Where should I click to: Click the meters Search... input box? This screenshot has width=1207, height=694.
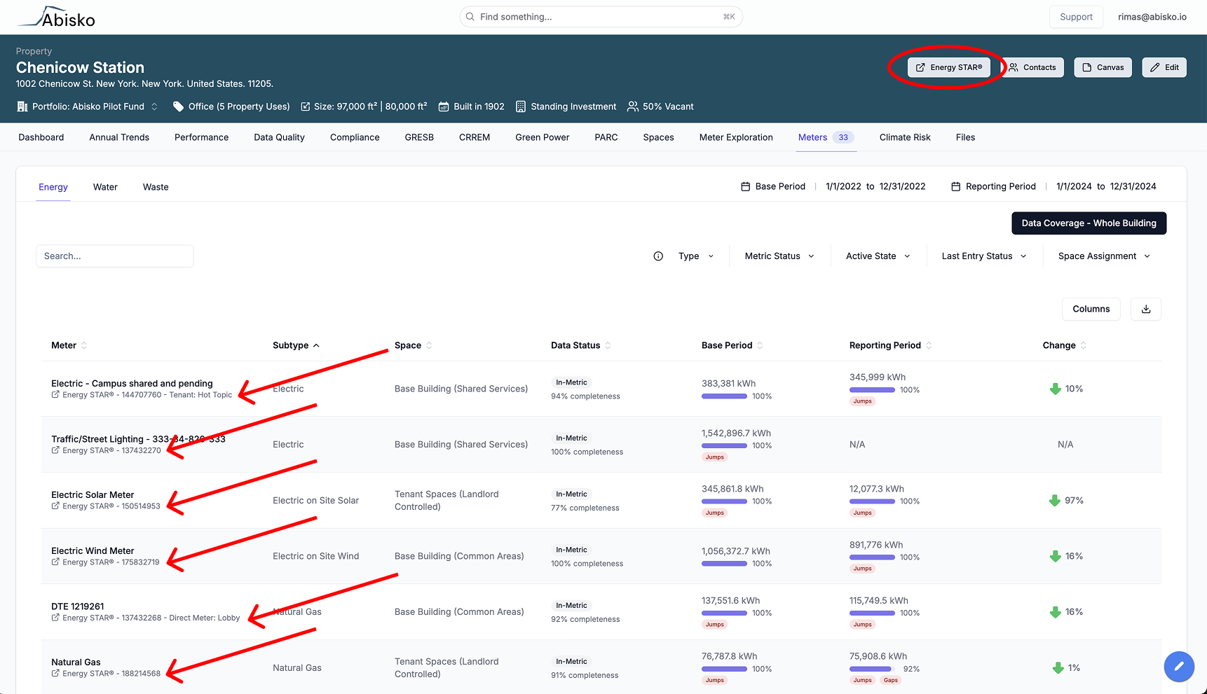(x=115, y=256)
